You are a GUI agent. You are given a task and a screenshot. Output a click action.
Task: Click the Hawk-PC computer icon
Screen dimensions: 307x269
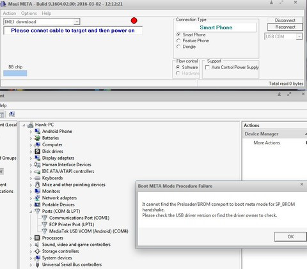(x=31, y=125)
